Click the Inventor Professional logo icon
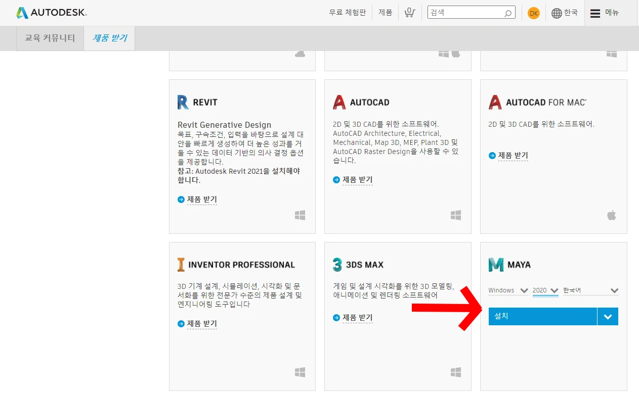 (x=181, y=265)
